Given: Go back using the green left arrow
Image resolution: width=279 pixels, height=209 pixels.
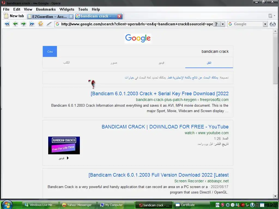Looking at the screenshot, I should tap(15, 24).
